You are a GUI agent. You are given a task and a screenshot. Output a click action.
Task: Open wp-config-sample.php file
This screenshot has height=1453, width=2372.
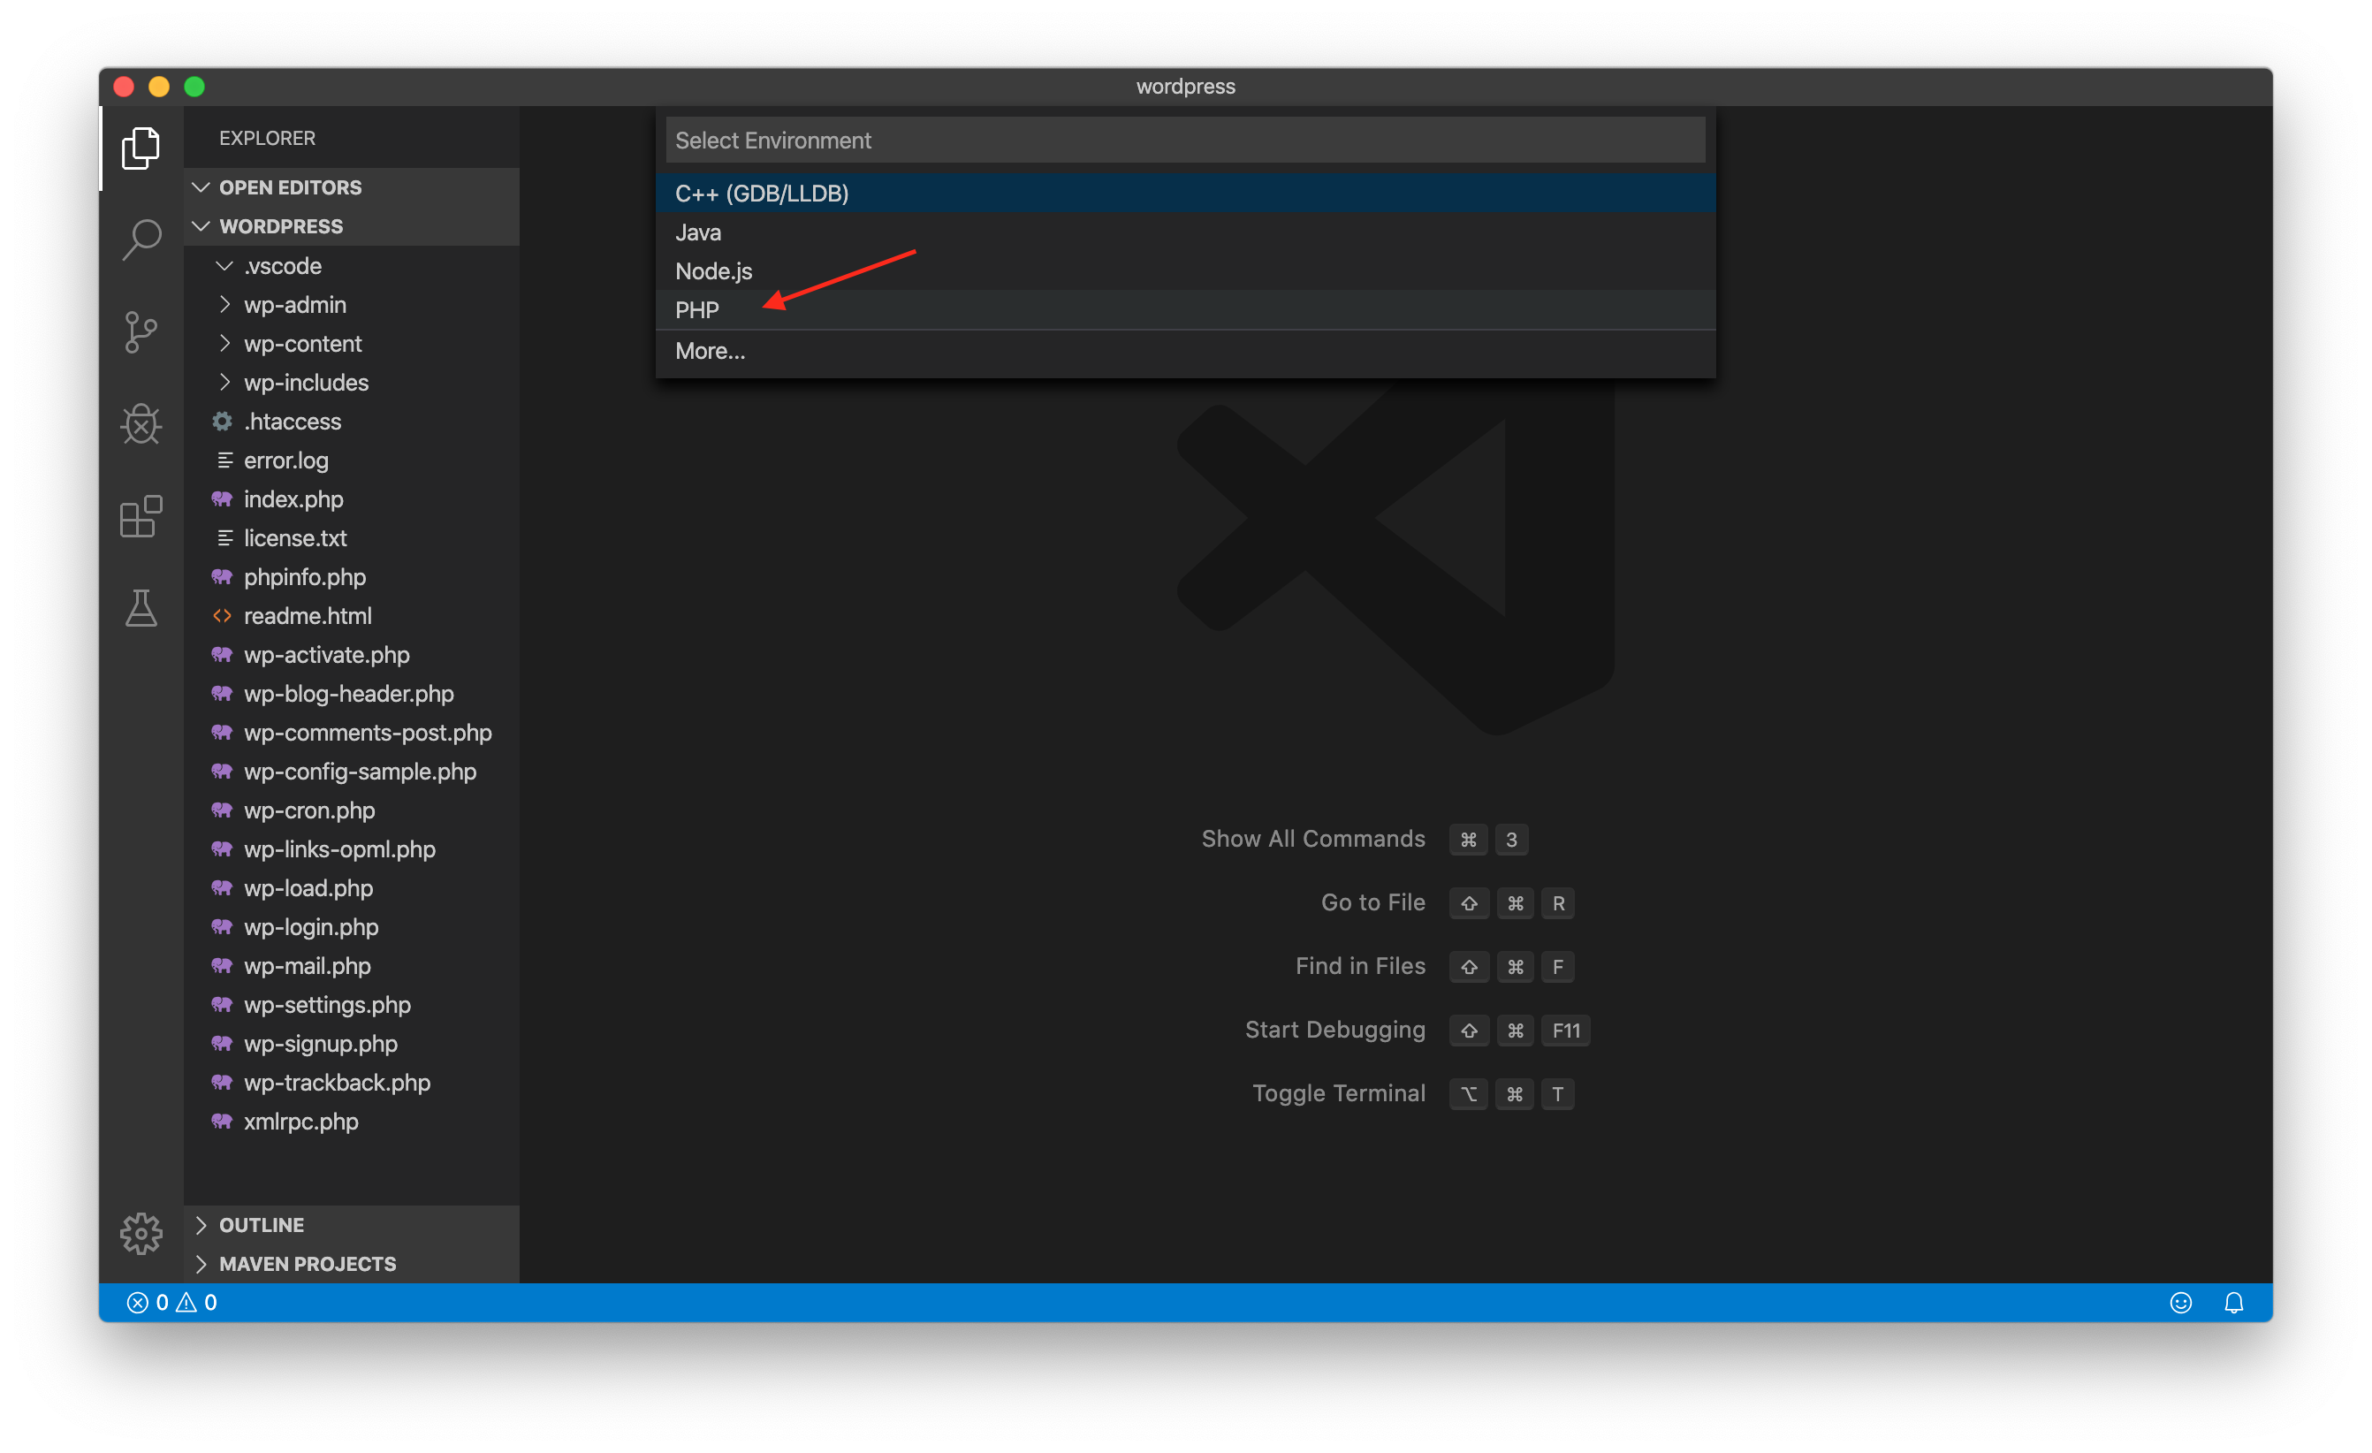352,772
